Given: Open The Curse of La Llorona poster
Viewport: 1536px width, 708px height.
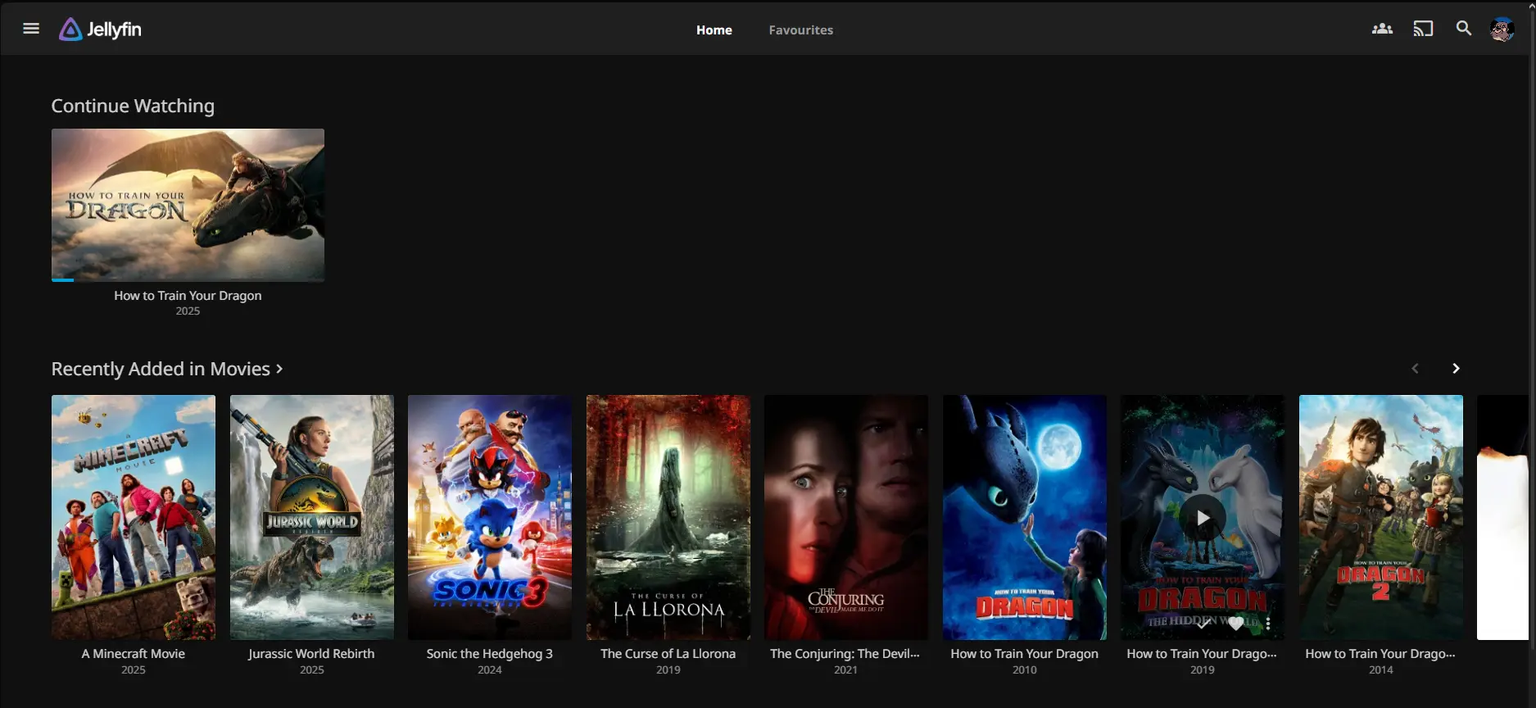Looking at the screenshot, I should 668,517.
